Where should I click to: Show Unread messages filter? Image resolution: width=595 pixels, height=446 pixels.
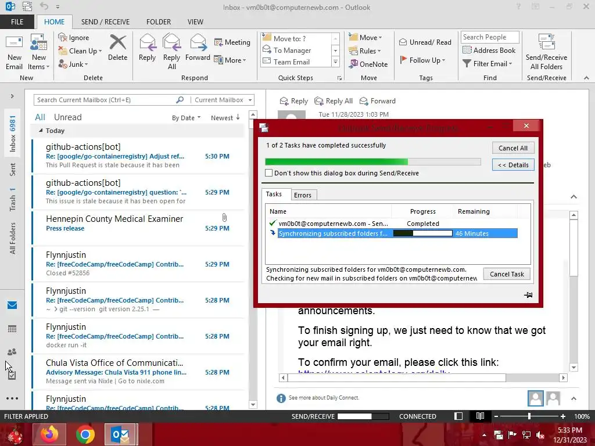point(67,117)
